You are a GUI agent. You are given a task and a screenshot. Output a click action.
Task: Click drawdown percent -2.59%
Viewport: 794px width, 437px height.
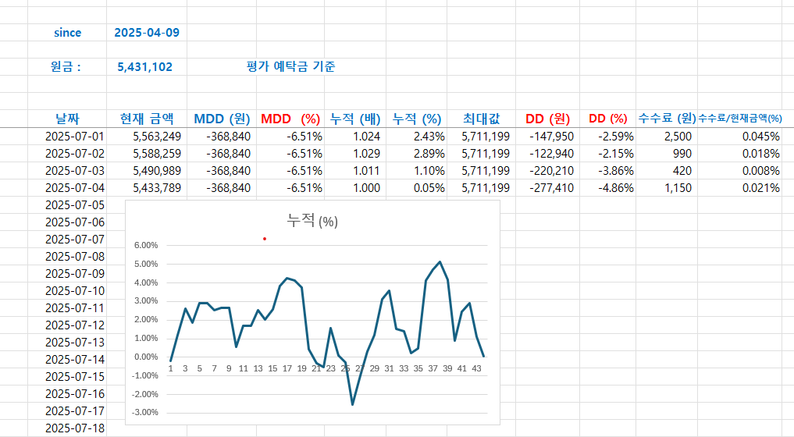tap(607, 137)
